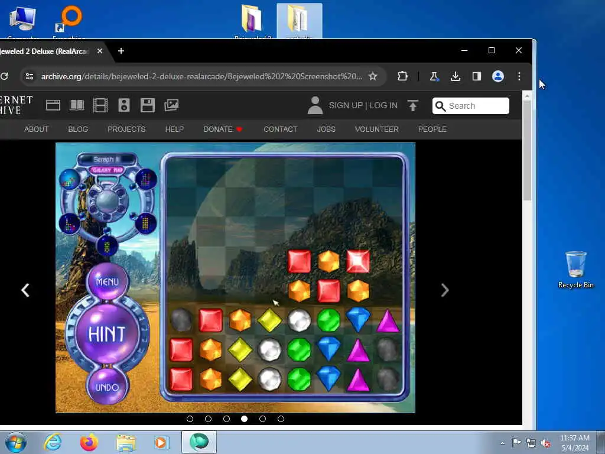Open the ABOUT menu item
This screenshot has height=454, width=605.
tap(36, 129)
